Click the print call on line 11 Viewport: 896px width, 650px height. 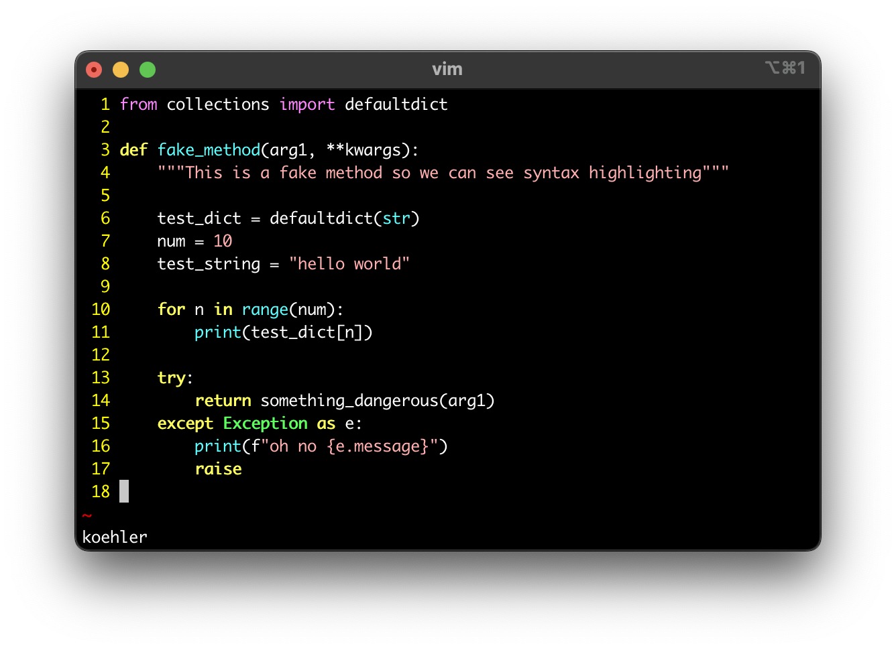[217, 332]
